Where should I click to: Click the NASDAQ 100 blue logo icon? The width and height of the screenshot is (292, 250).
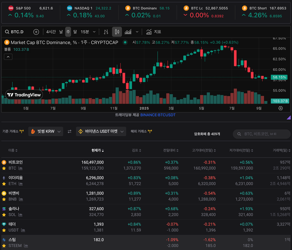(69, 8)
